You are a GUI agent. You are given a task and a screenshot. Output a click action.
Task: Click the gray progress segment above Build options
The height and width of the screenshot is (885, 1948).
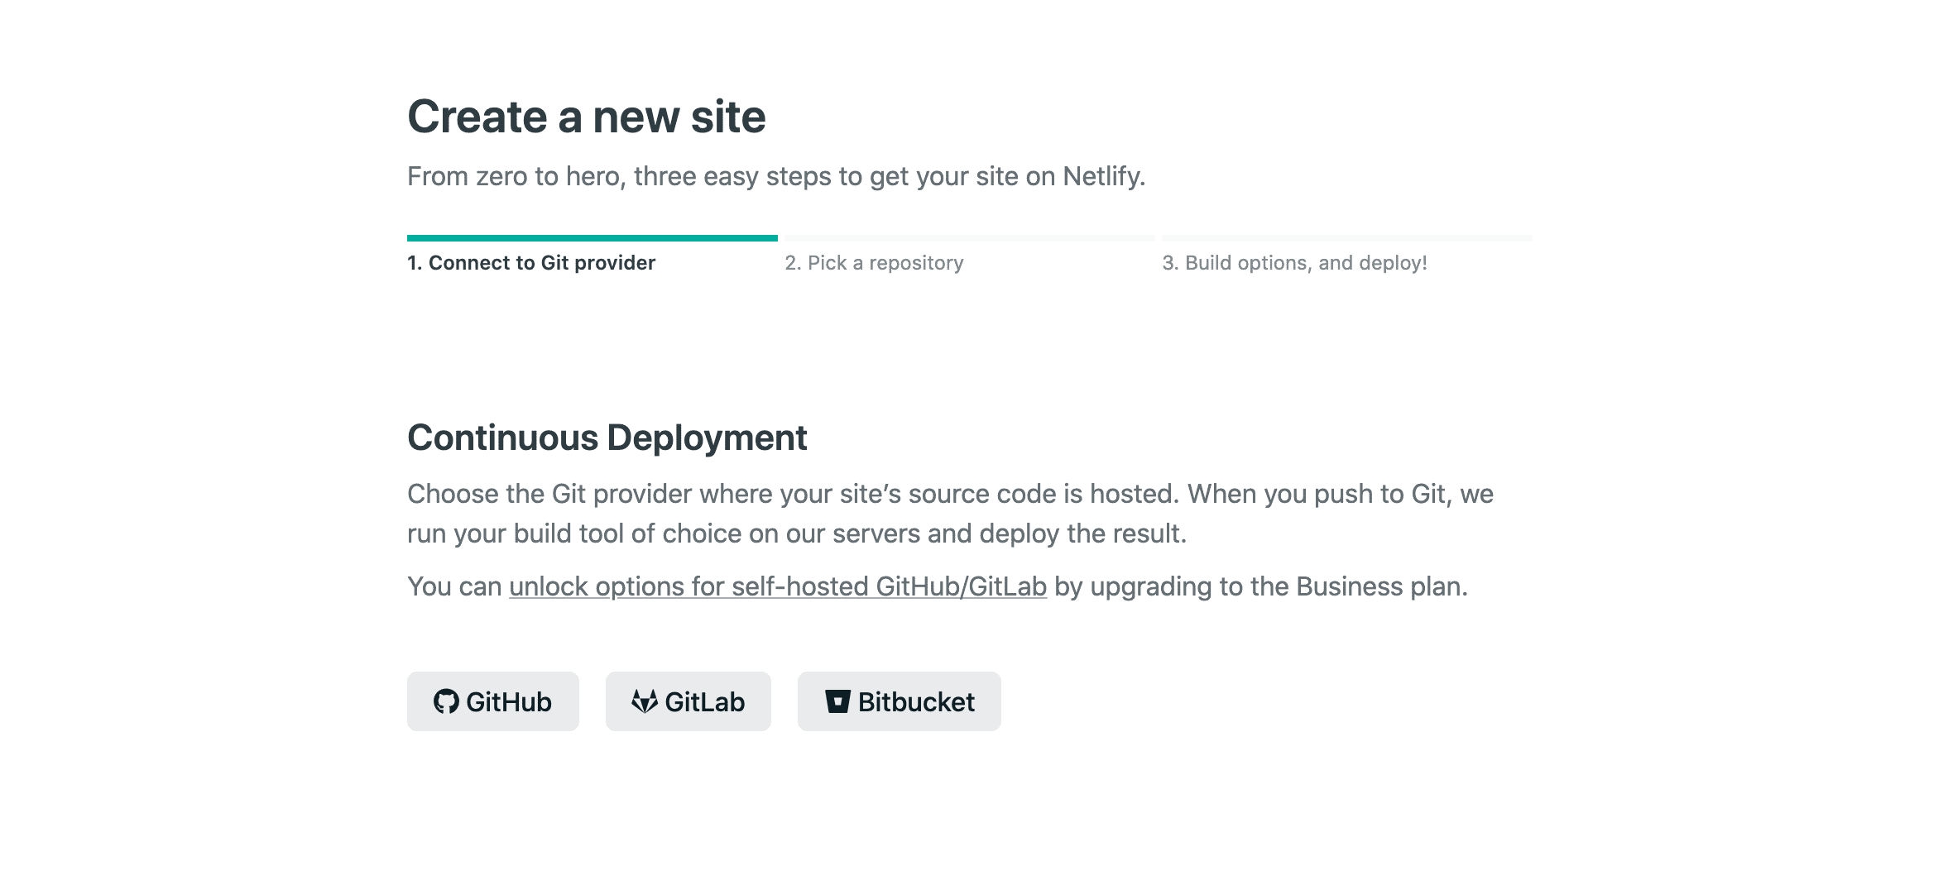click(1347, 238)
